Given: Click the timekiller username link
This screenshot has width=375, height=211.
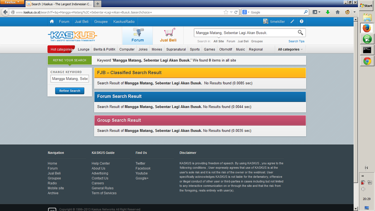Looking at the screenshot, I should pos(277,21).
